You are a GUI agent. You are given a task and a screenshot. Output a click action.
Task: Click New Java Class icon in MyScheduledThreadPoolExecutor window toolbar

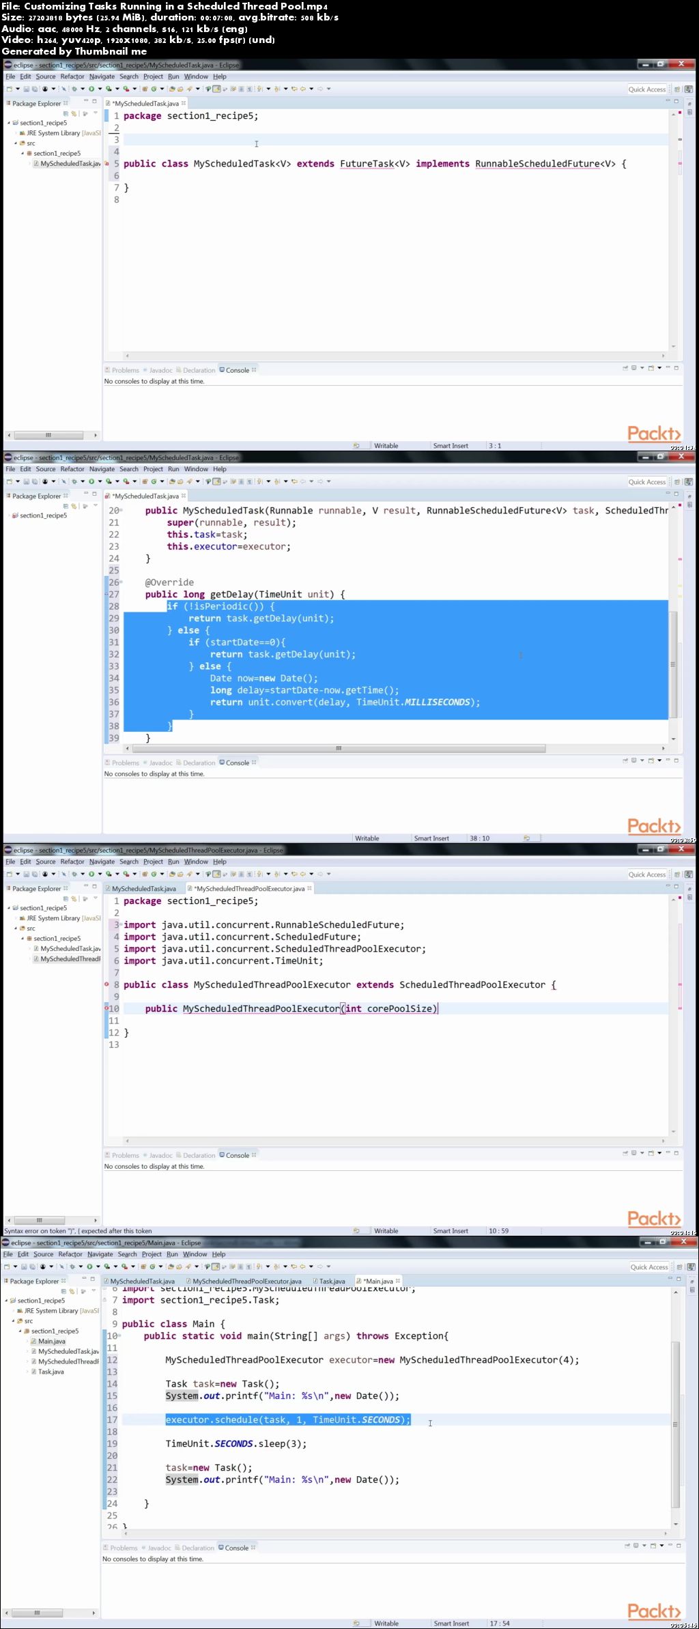(154, 874)
